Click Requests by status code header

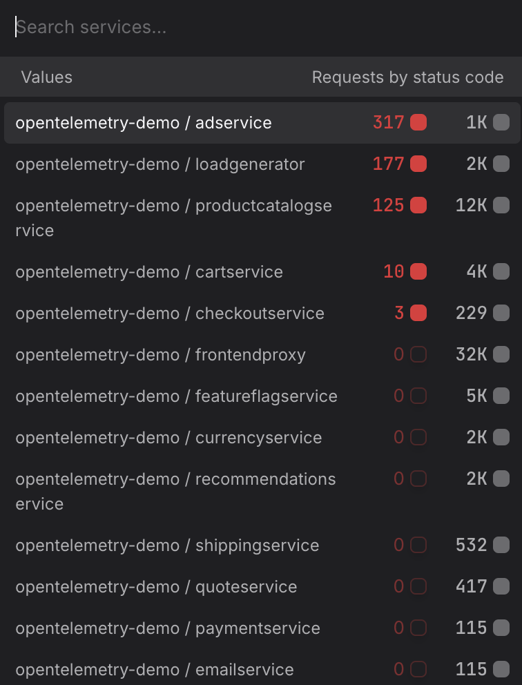pos(407,77)
